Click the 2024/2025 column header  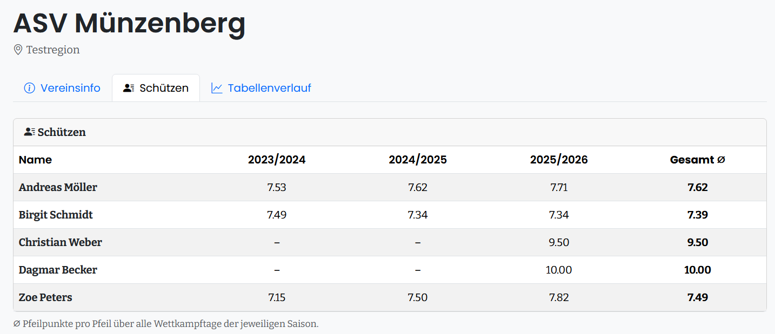pyautogui.click(x=418, y=160)
